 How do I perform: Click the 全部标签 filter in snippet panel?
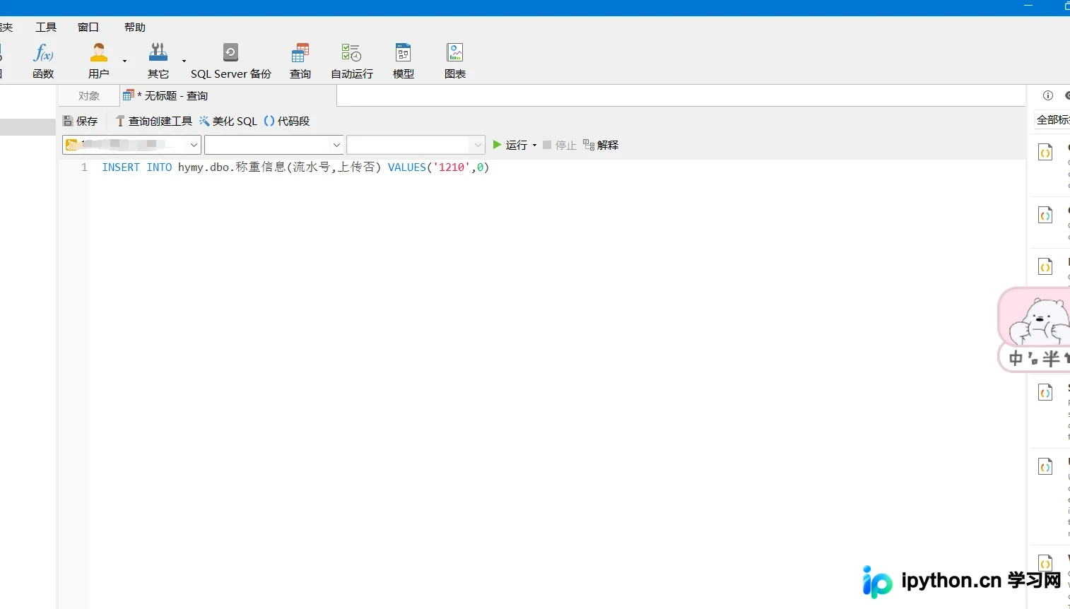[1053, 120]
